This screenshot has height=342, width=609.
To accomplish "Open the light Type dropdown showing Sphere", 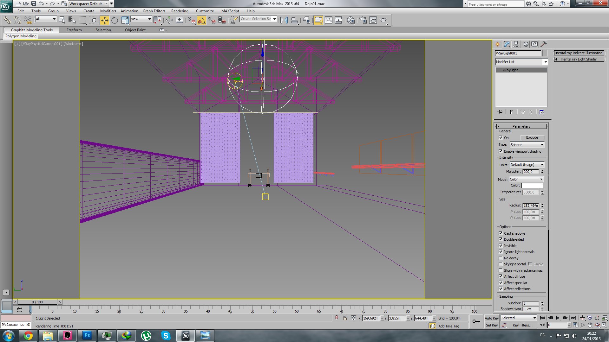I will 527,145.
